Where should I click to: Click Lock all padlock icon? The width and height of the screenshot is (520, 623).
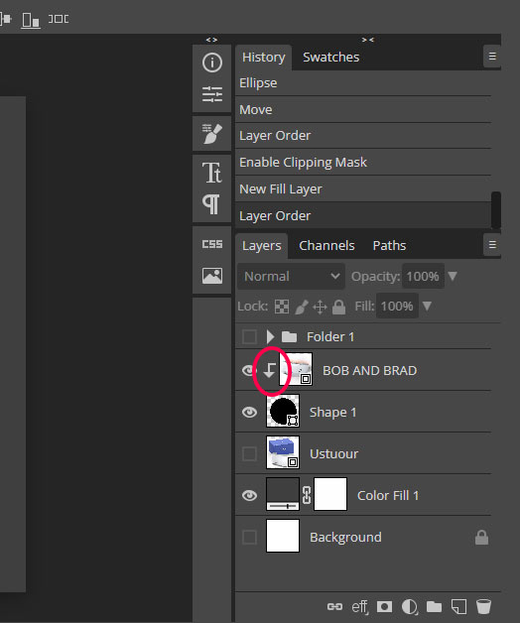click(x=338, y=307)
